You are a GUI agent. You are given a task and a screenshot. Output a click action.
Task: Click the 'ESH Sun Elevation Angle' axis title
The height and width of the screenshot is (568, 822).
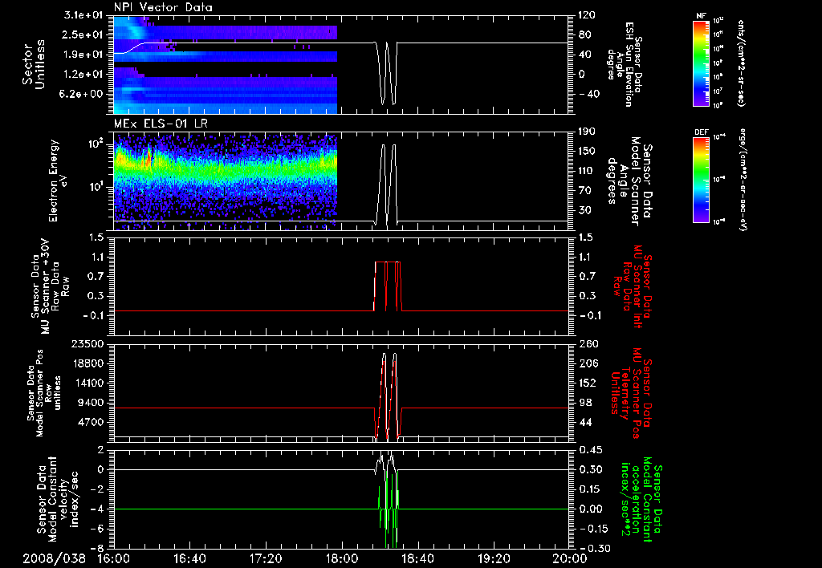click(624, 64)
